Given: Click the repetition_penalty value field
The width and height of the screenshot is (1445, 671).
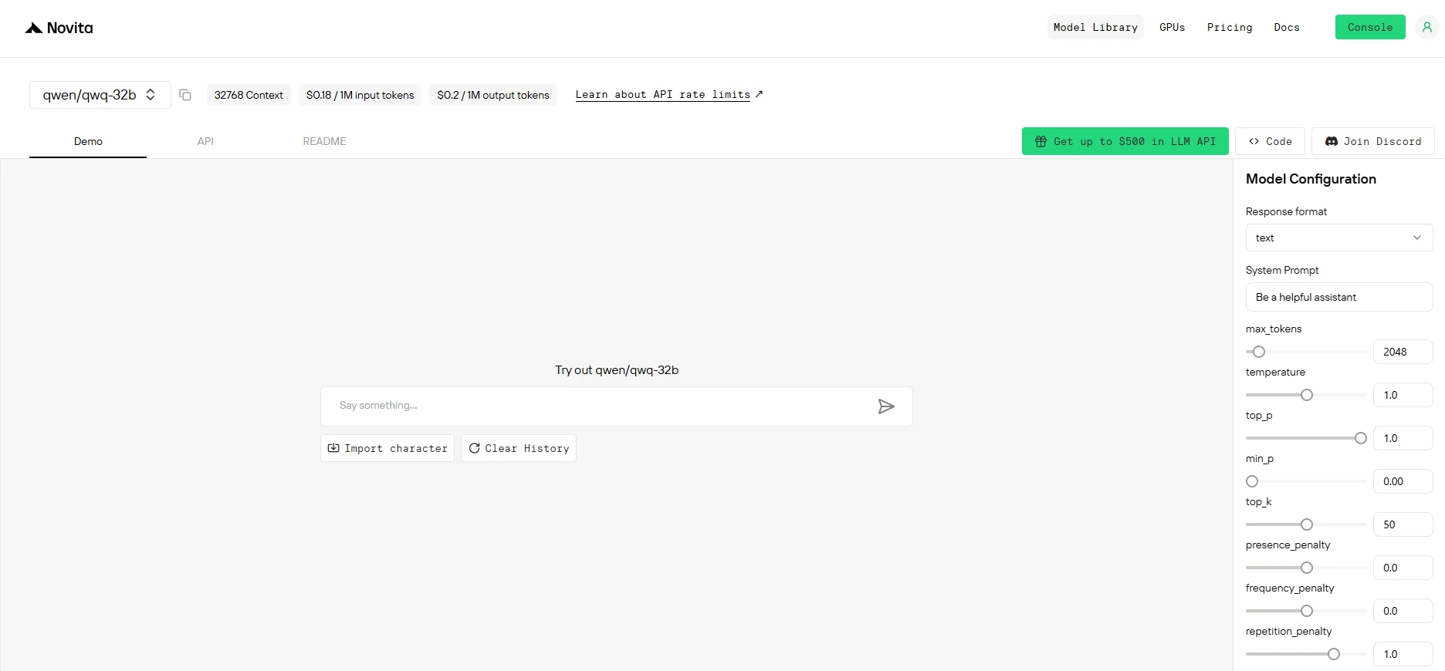Looking at the screenshot, I should click(x=1403, y=654).
